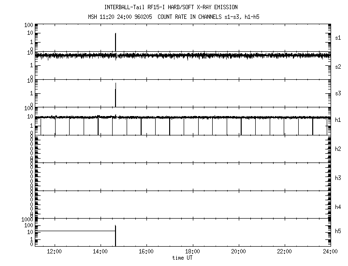
Task: Click the "time UT" axis title
Action: click(x=183, y=258)
